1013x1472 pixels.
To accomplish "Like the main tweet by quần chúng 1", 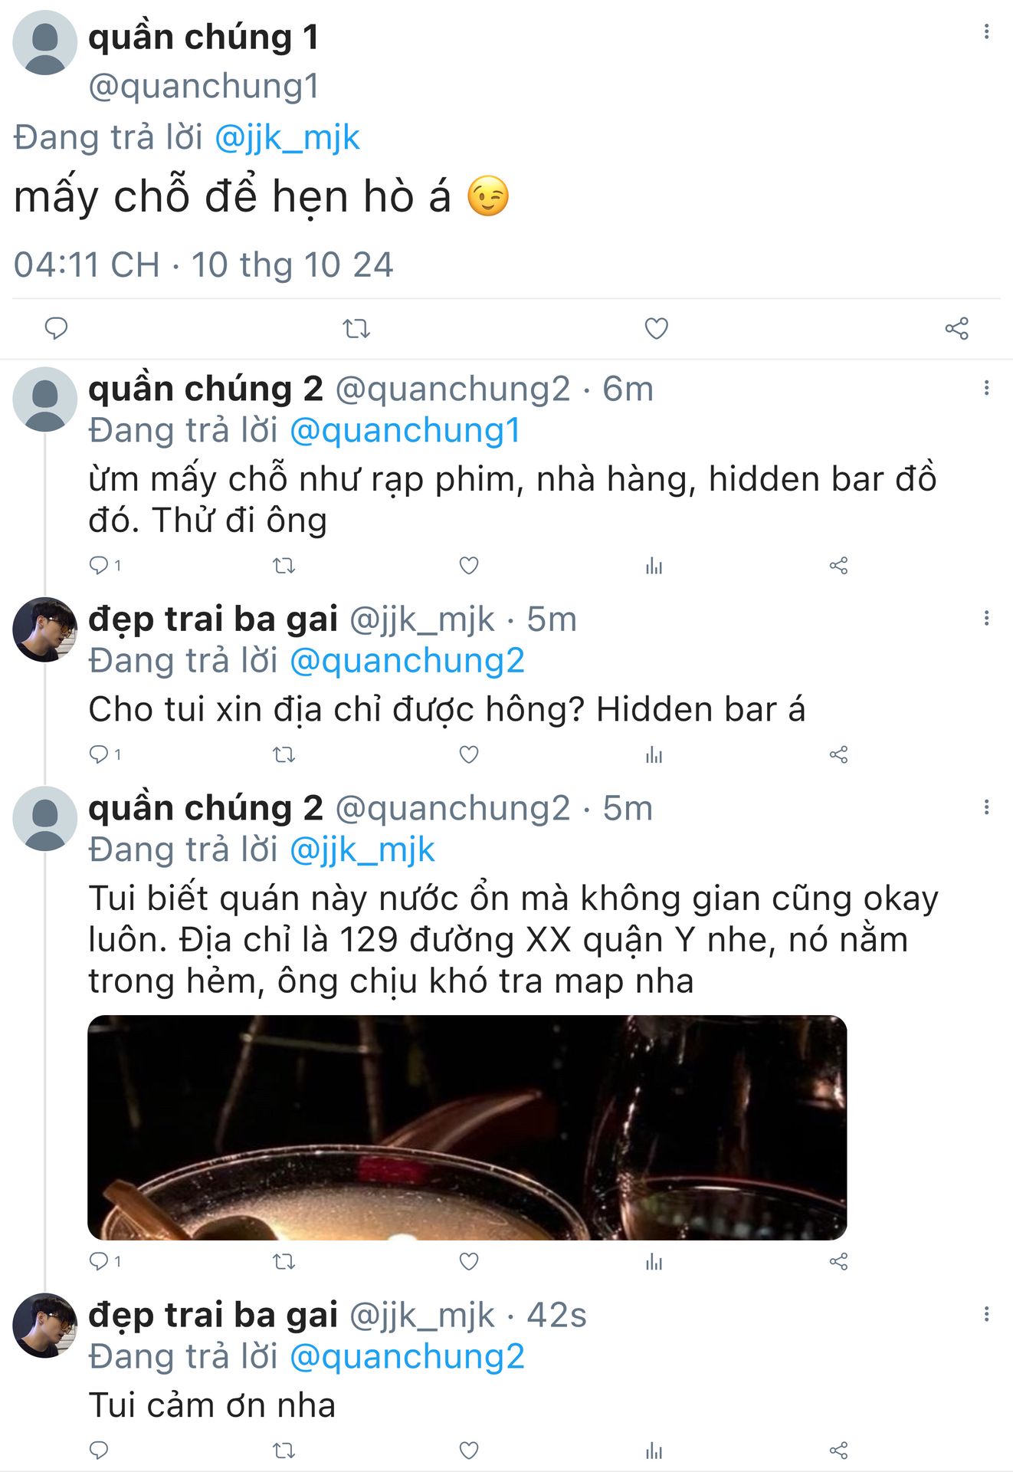I will 656,328.
